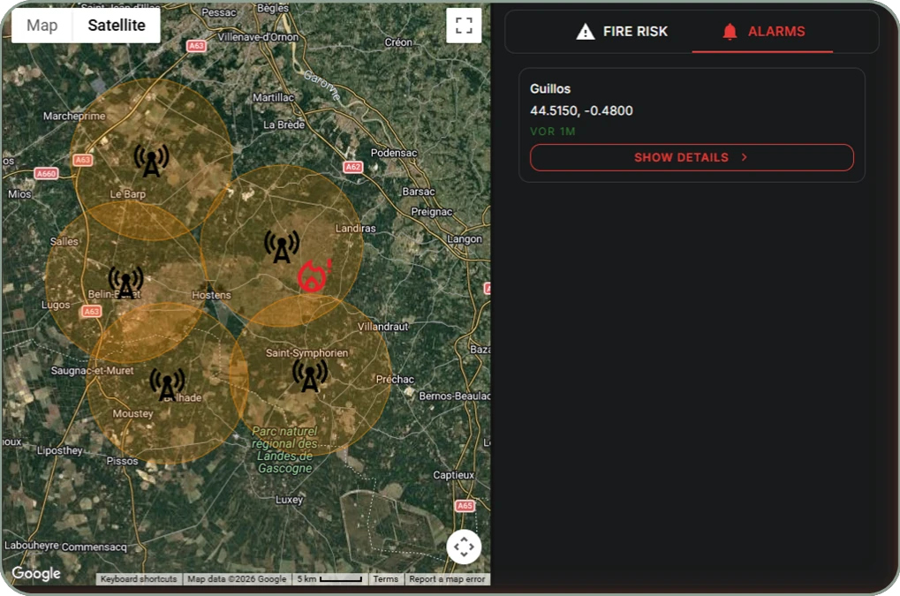Screen dimensions: 900x596
Task: Click the warning triangle icon for Fire Risk
Action: [585, 32]
